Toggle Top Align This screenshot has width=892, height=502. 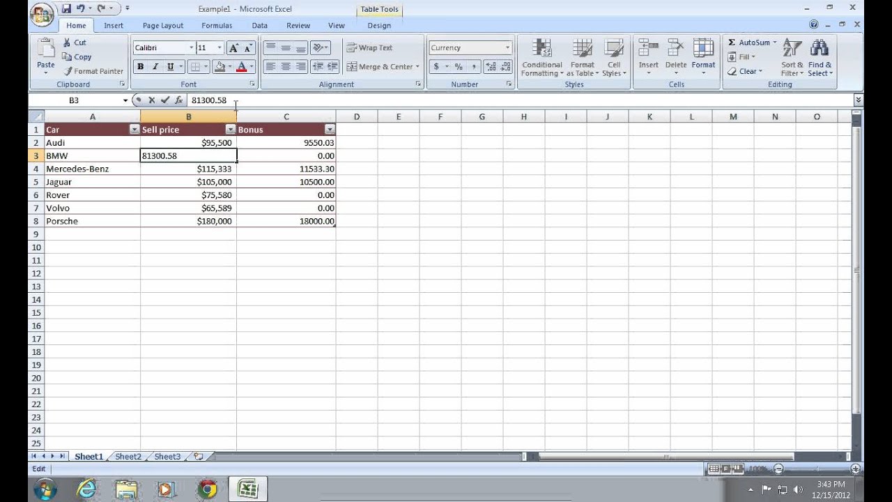[x=270, y=47]
